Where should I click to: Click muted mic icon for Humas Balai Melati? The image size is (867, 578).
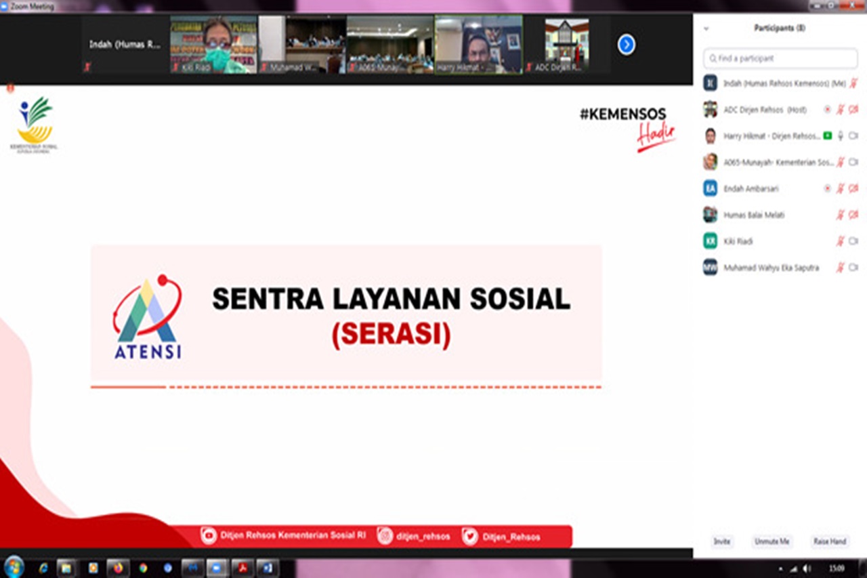click(x=841, y=215)
